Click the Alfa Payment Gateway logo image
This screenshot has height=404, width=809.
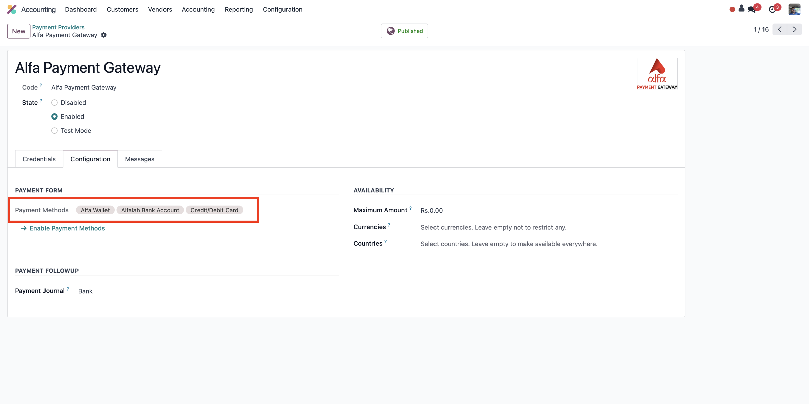[657, 74]
